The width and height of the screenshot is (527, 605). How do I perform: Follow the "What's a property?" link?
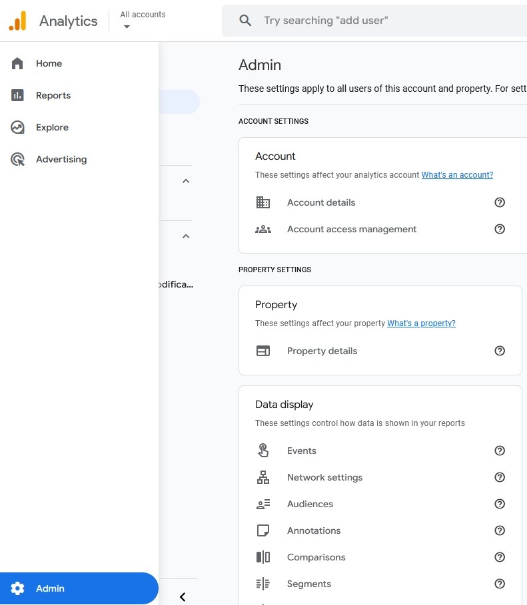pos(421,323)
